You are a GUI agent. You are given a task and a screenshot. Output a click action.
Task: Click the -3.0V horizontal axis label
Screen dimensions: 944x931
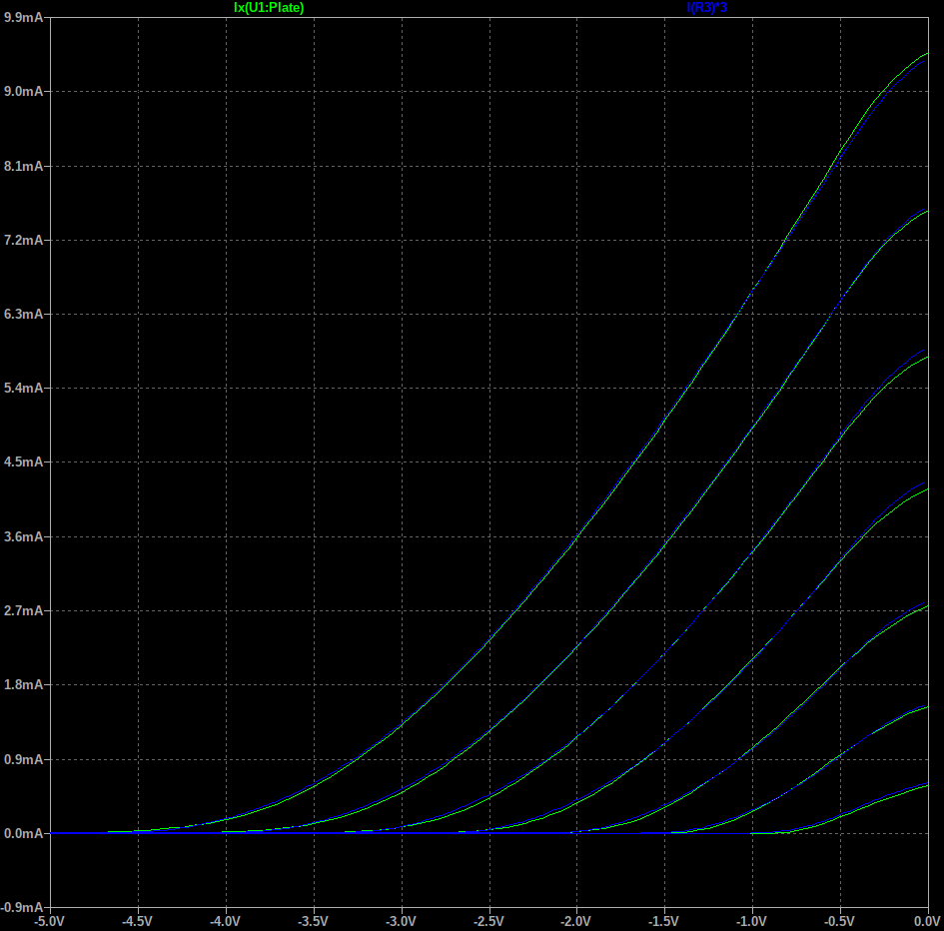[x=401, y=922]
